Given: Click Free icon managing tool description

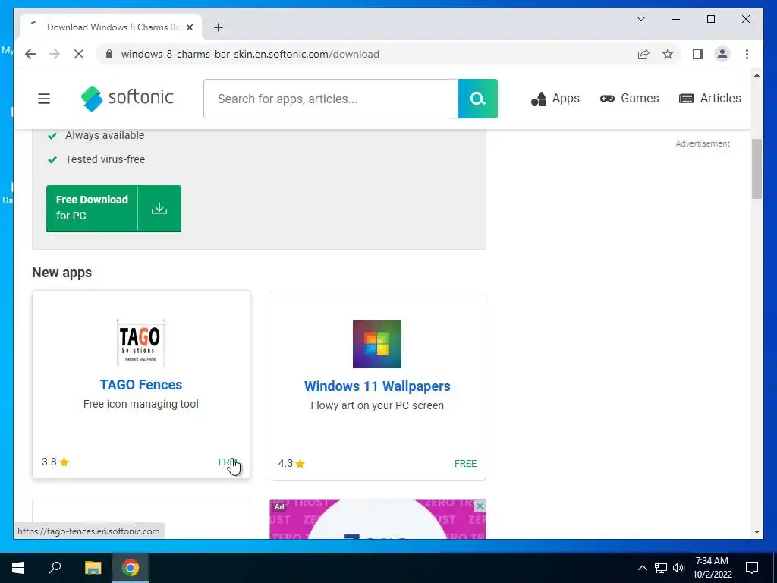Looking at the screenshot, I should 140,404.
